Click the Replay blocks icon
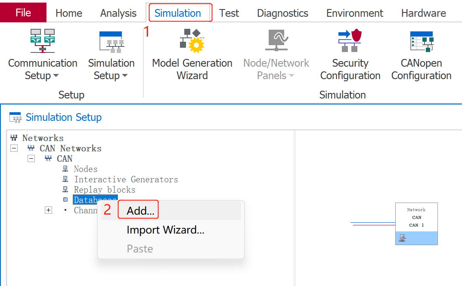This screenshot has width=462, height=286. click(65, 190)
